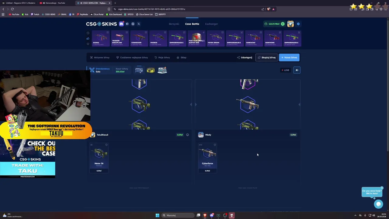Select Codzienne najlepsze bitwy menu item
This screenshot has width=389, height=219.
tap(132, 57)
